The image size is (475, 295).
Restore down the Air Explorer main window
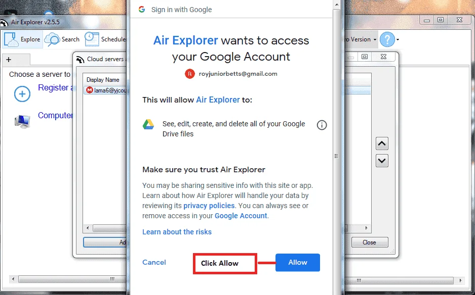pyautogui.click(x=441, y=20)
